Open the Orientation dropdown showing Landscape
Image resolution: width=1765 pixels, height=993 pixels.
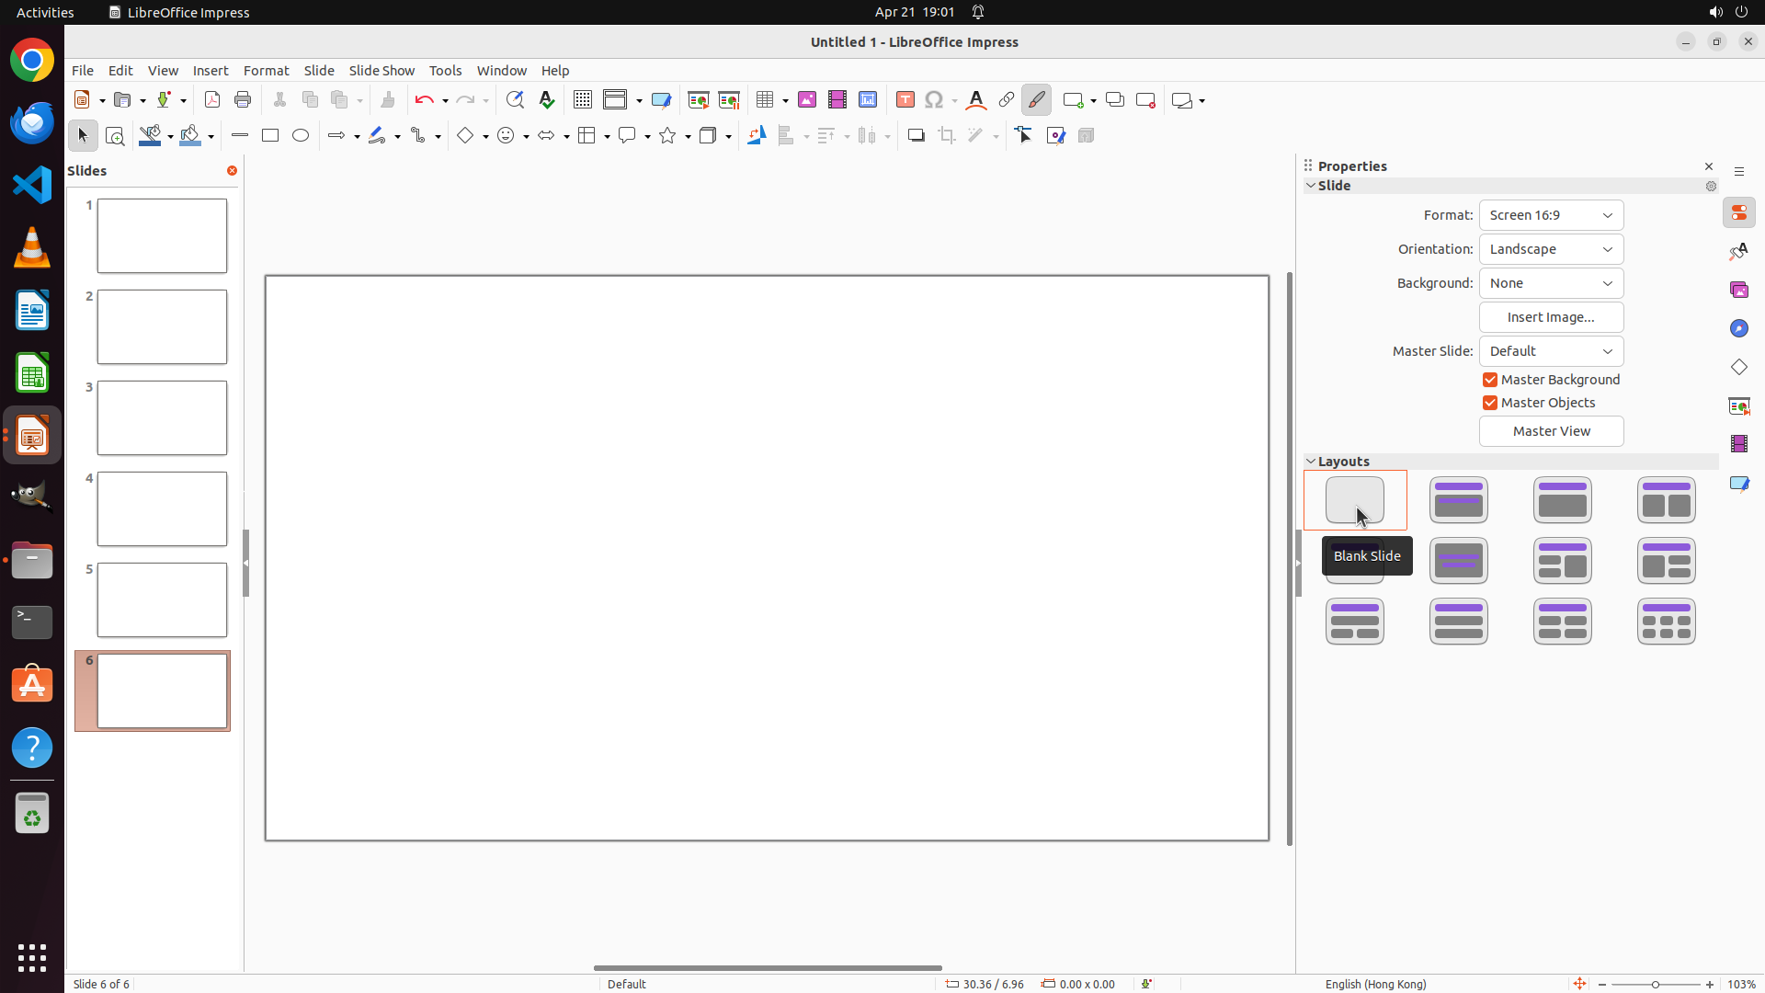[x=1551, y=249]
